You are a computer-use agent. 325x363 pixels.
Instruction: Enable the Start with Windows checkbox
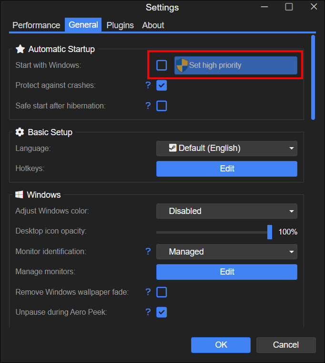pyautogui.click(x=162, y=65)
